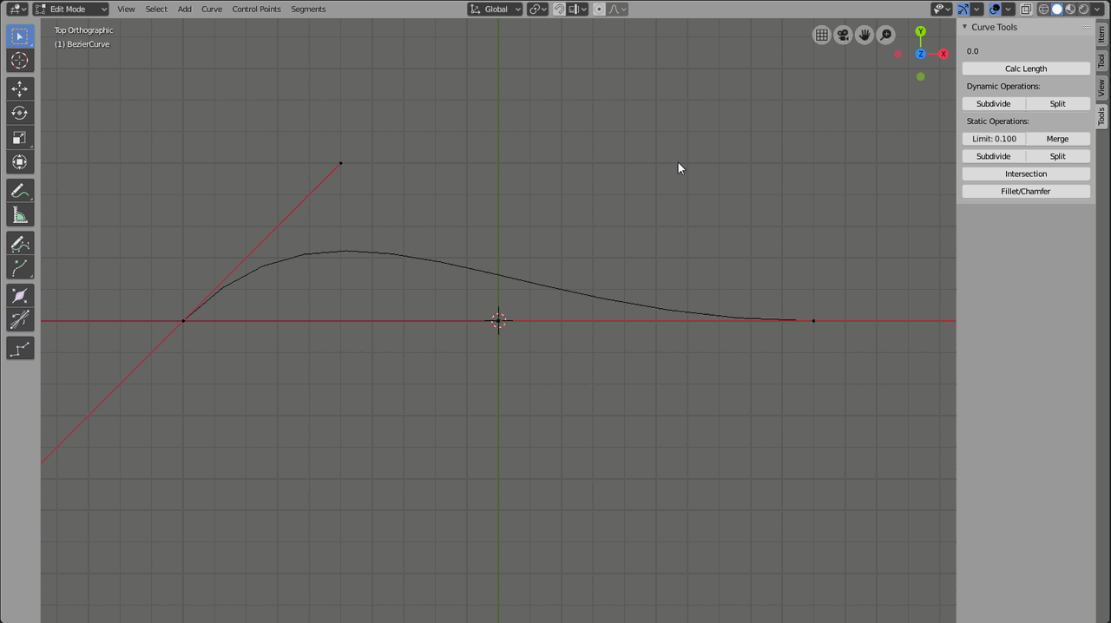Image resolution: width=1111 pixels, height=623 pixels.
Task: Enable the snapping magnet
Action: coord(560,9)
